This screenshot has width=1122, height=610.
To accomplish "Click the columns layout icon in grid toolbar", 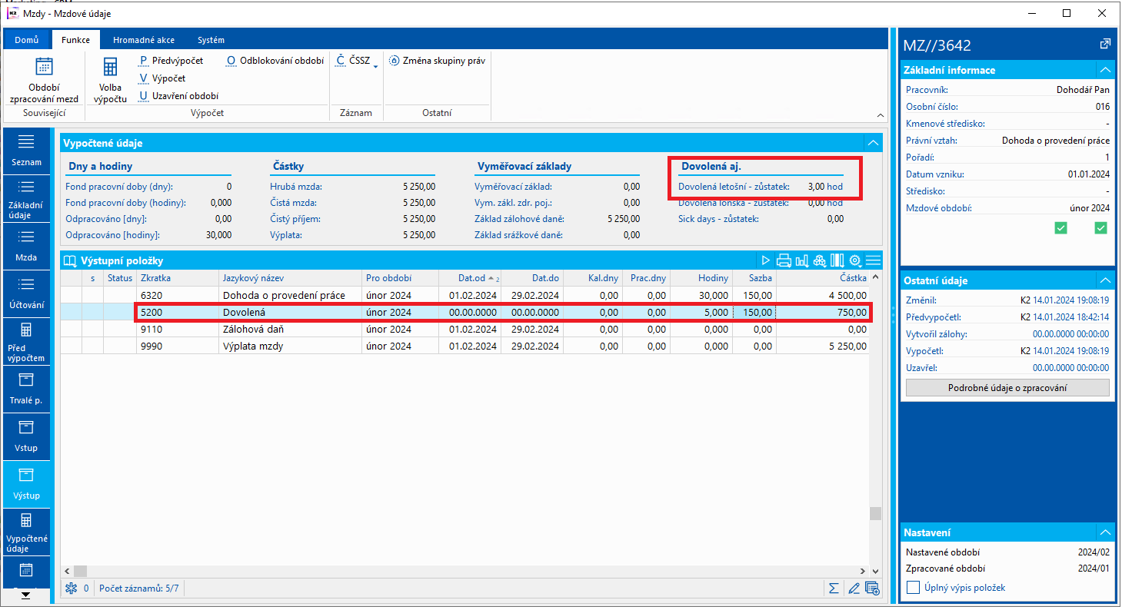I will [x=837, y=260].
